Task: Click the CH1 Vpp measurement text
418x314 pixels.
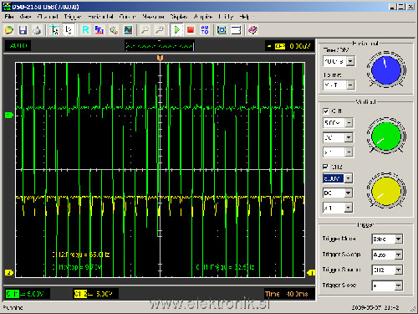Action: coord(77,267)
